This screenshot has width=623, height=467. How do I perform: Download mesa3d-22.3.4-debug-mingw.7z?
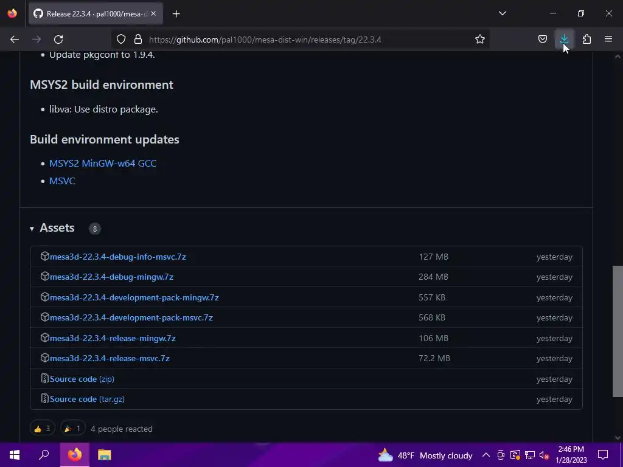coord(112,277)
